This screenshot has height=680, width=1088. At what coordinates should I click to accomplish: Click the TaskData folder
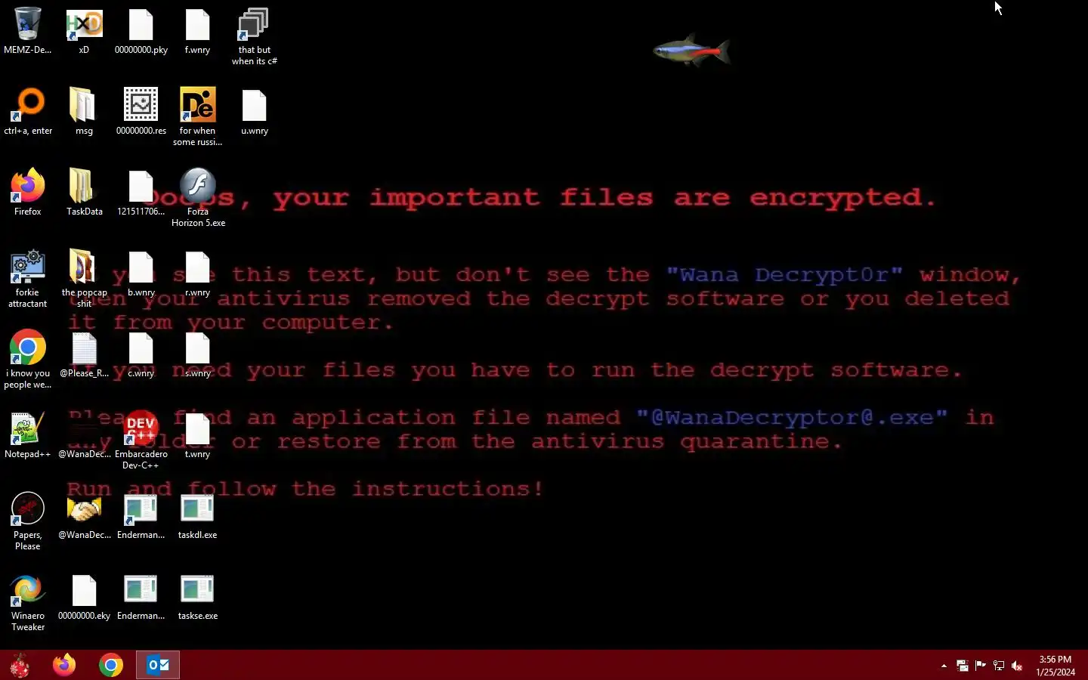(84, 192)
